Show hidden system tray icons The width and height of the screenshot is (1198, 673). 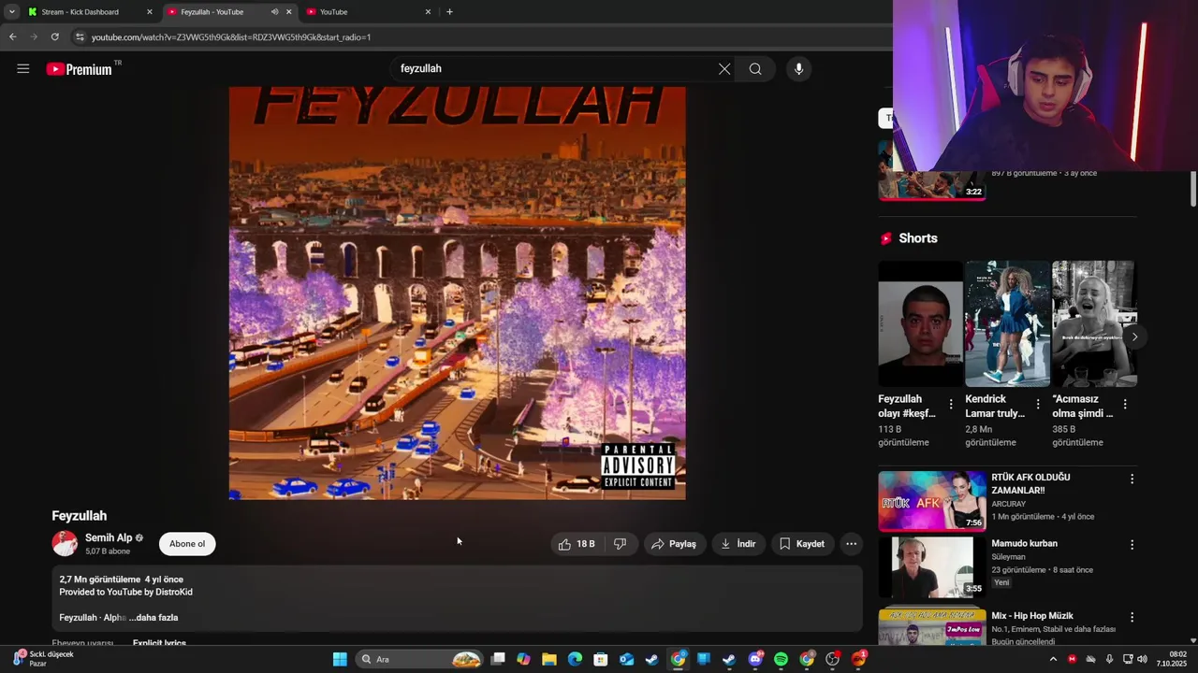(1053, 659)
